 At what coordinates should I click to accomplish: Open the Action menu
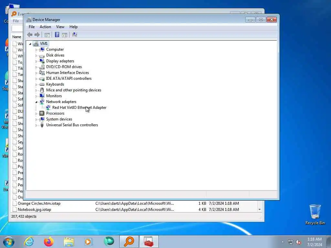click(45, 27)
